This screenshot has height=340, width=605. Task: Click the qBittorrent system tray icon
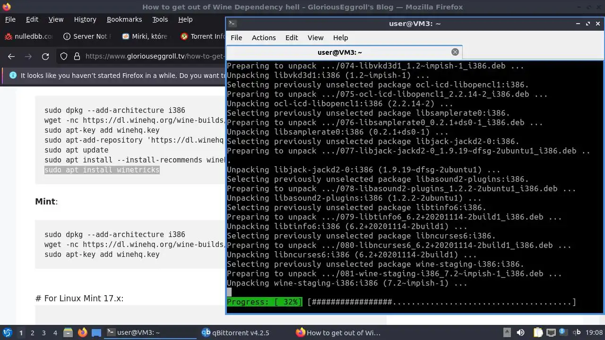577,332
